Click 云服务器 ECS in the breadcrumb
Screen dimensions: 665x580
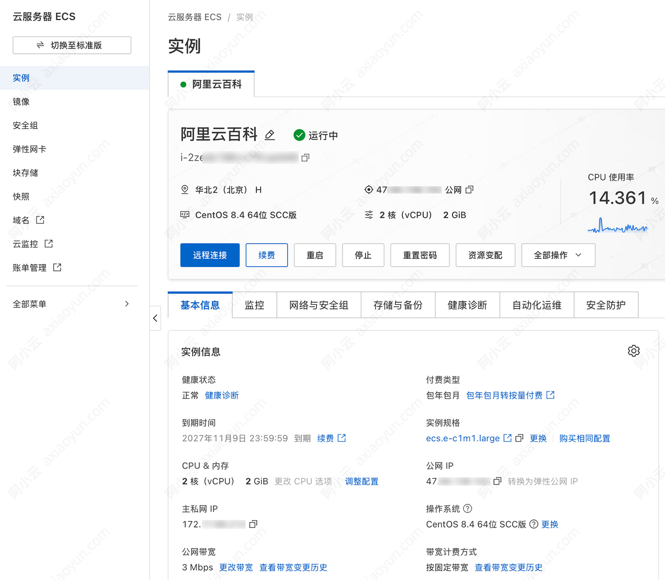pos(194,17)
